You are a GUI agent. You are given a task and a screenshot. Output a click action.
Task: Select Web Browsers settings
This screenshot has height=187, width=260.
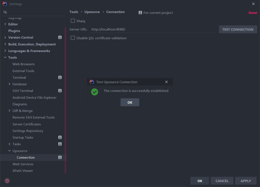pyautogui.click(x=24, y=64)
